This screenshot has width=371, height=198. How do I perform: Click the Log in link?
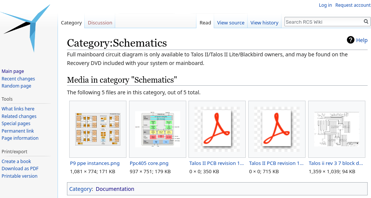(325, 5)
